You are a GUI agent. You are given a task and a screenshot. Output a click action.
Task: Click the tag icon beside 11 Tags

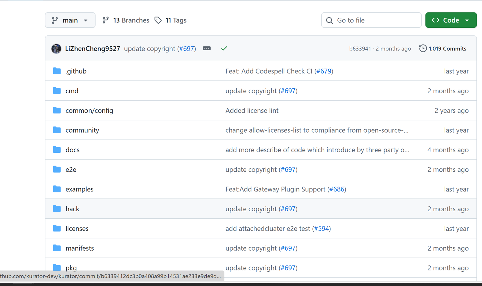(x=158, y=20)
